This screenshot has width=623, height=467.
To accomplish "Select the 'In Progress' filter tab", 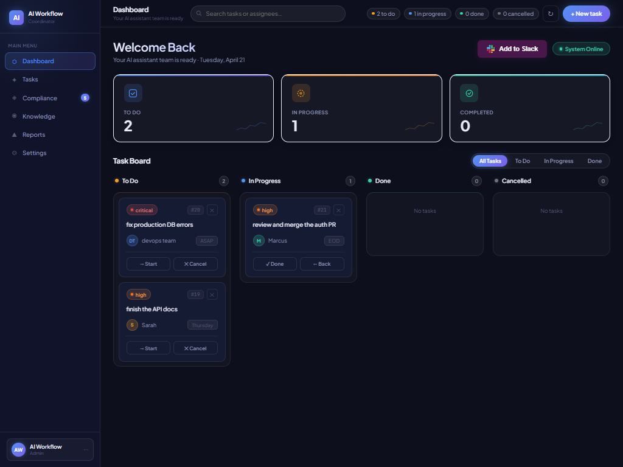I will (558, 161).
